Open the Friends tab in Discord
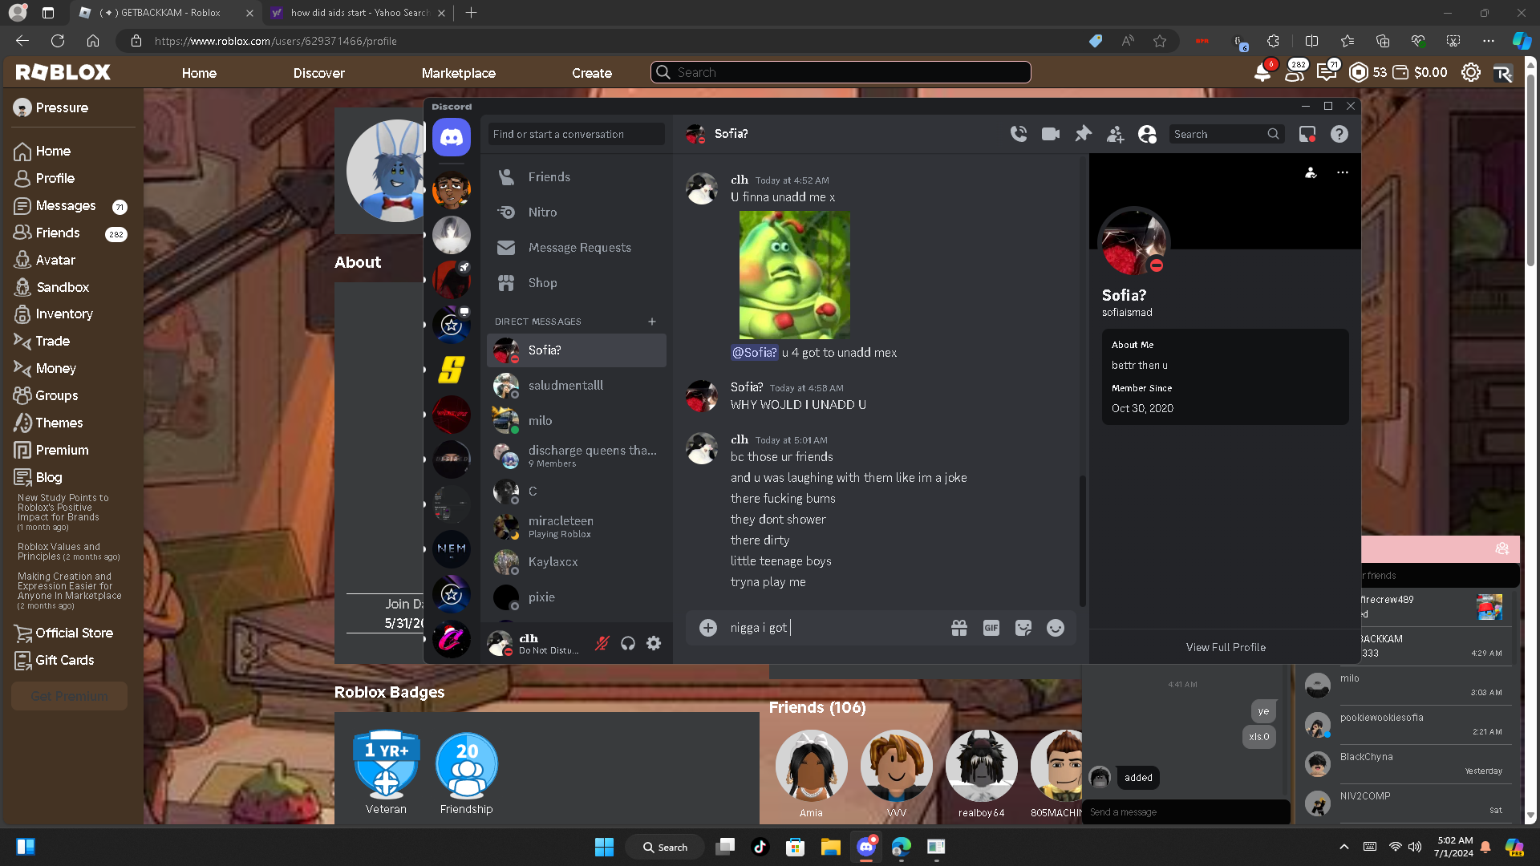1540x866 pixels. (577, 177)
